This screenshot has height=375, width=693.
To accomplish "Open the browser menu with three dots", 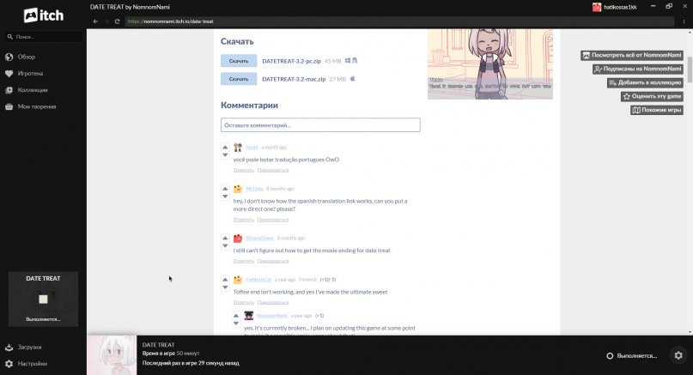I will click(x=684, y=21).
